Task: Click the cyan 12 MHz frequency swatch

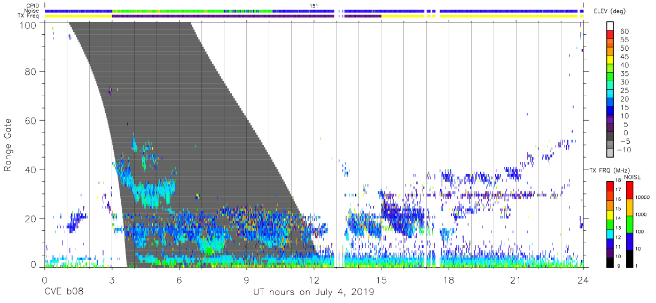Action: (x=610, y=234)
